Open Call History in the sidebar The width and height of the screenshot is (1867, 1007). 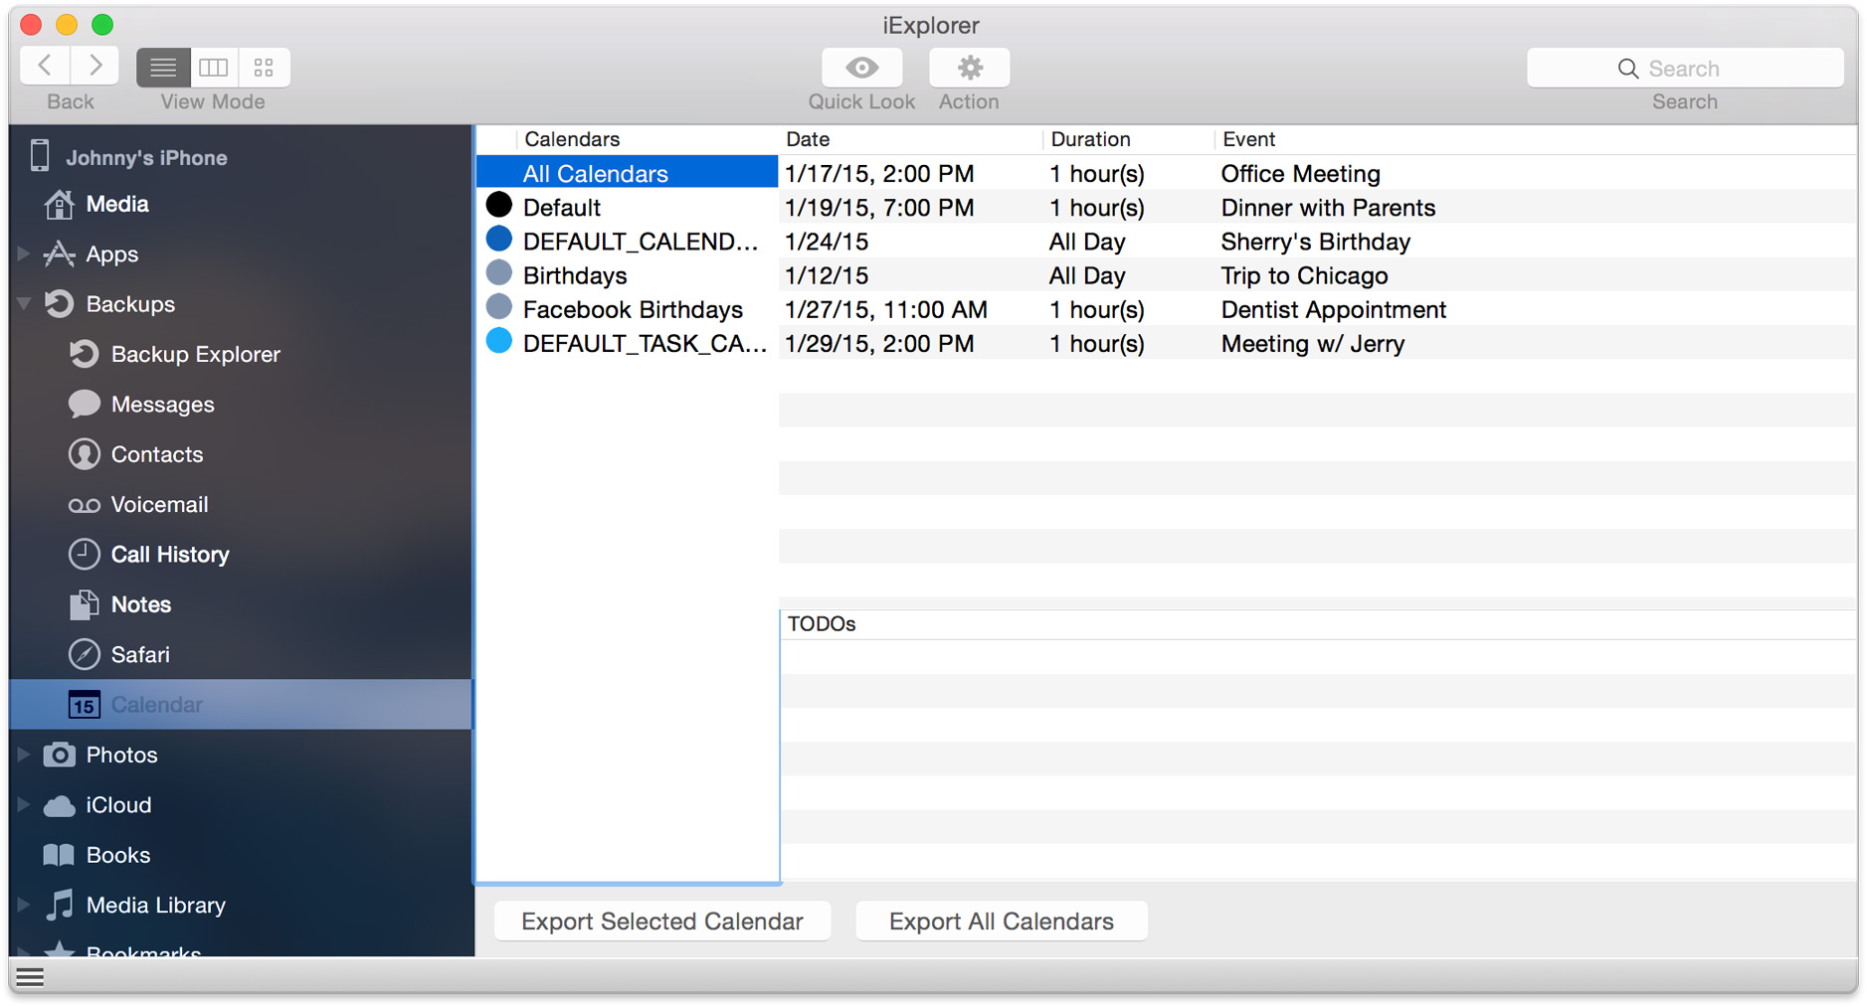[170, 555]
